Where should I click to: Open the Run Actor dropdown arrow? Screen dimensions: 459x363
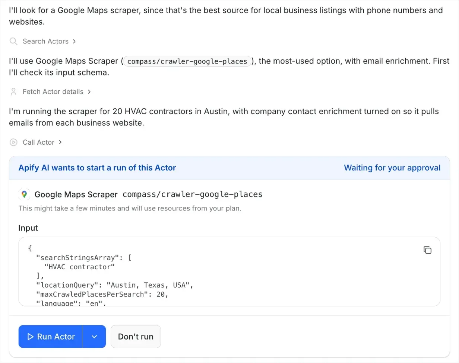94,337
